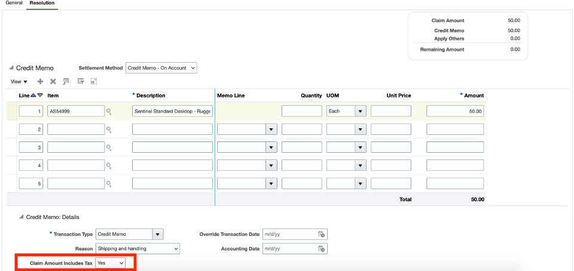This screenshot has height=271, width=574.
Task: Select the Resolution tab
Action: [42, 3]
